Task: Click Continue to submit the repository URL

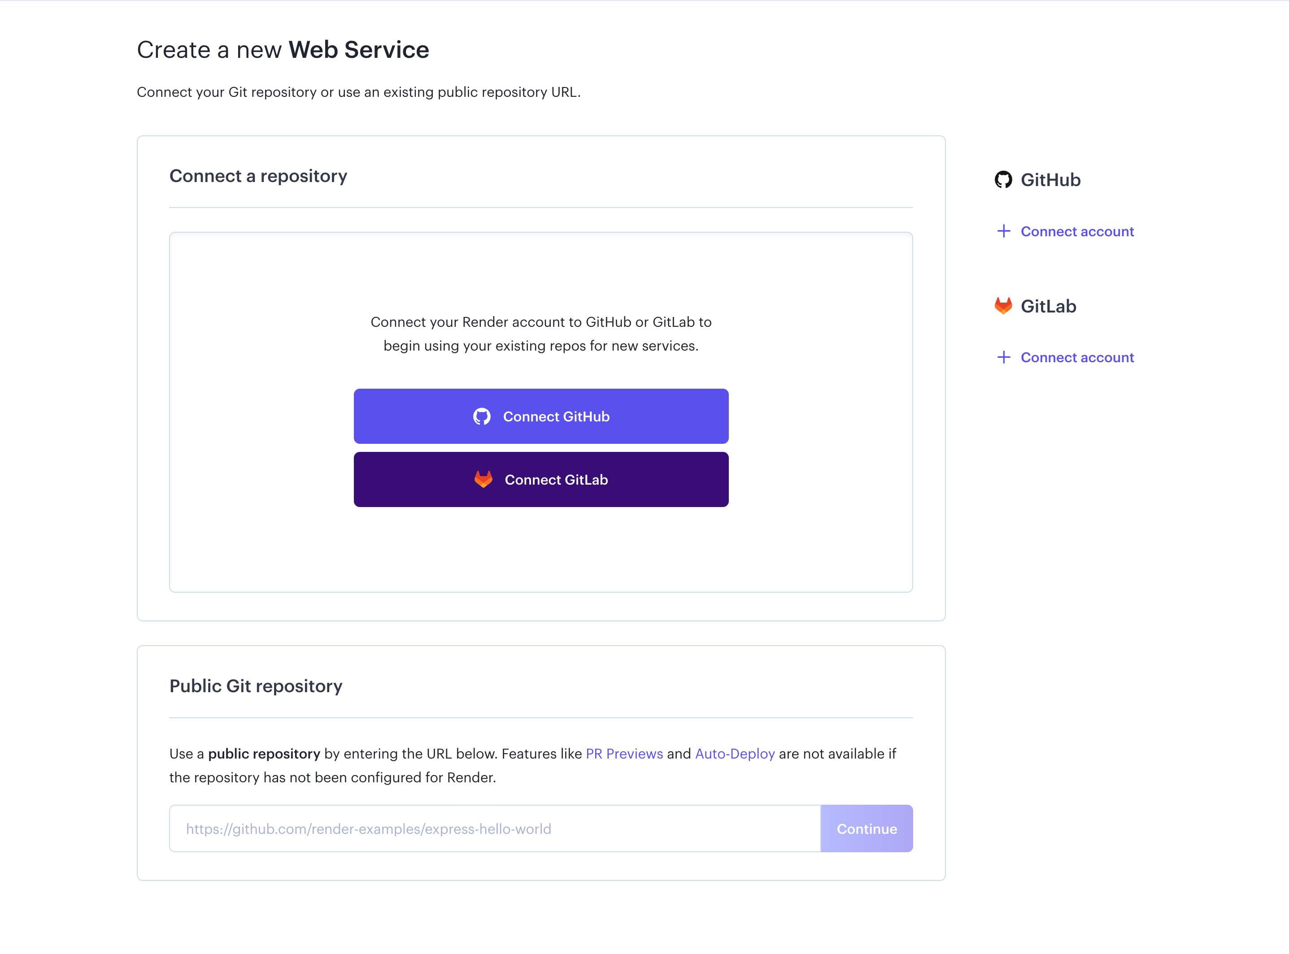Action: coord(866,828)
